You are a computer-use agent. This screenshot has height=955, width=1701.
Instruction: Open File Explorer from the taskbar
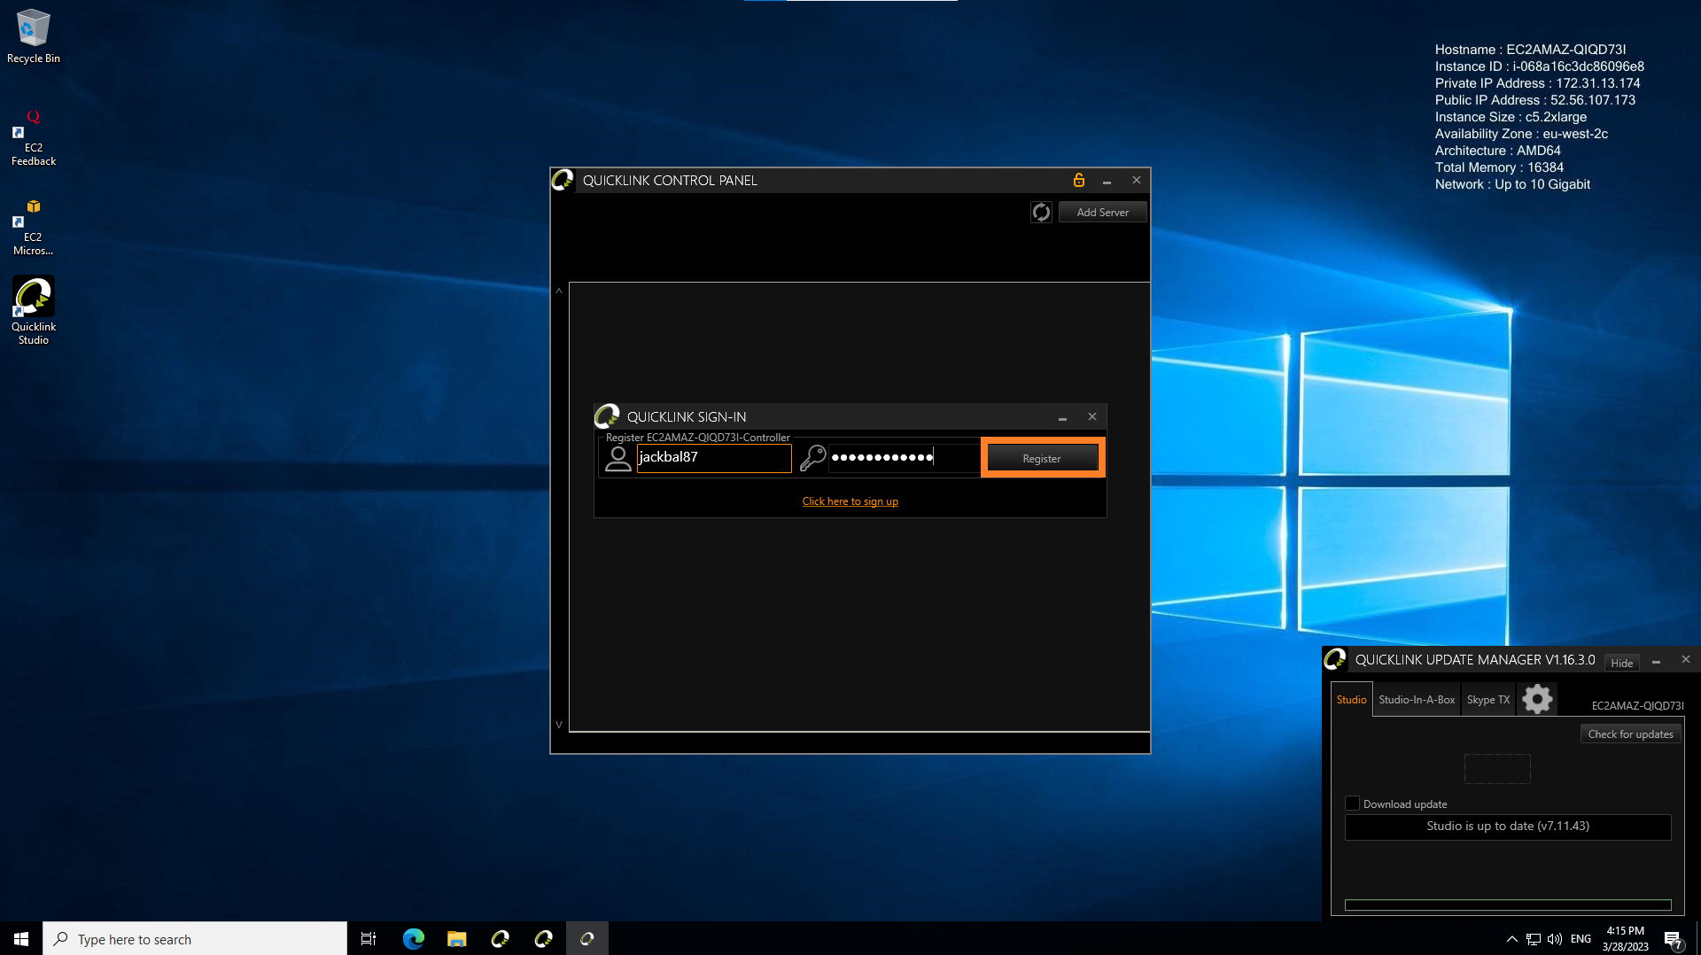pyautogui.click(x=456, y=939)
